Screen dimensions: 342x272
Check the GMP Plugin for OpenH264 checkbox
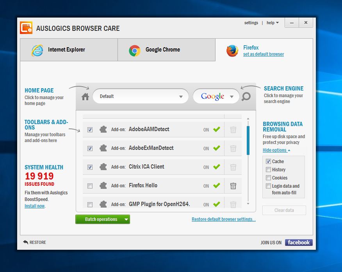tap(90, 204)
